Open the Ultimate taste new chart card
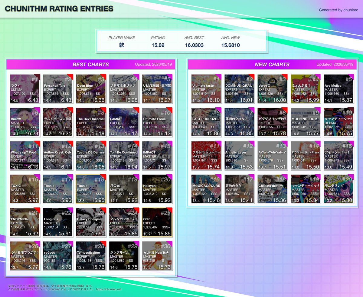363x297 pixels. pyautogui.click(x=206, y=88)
